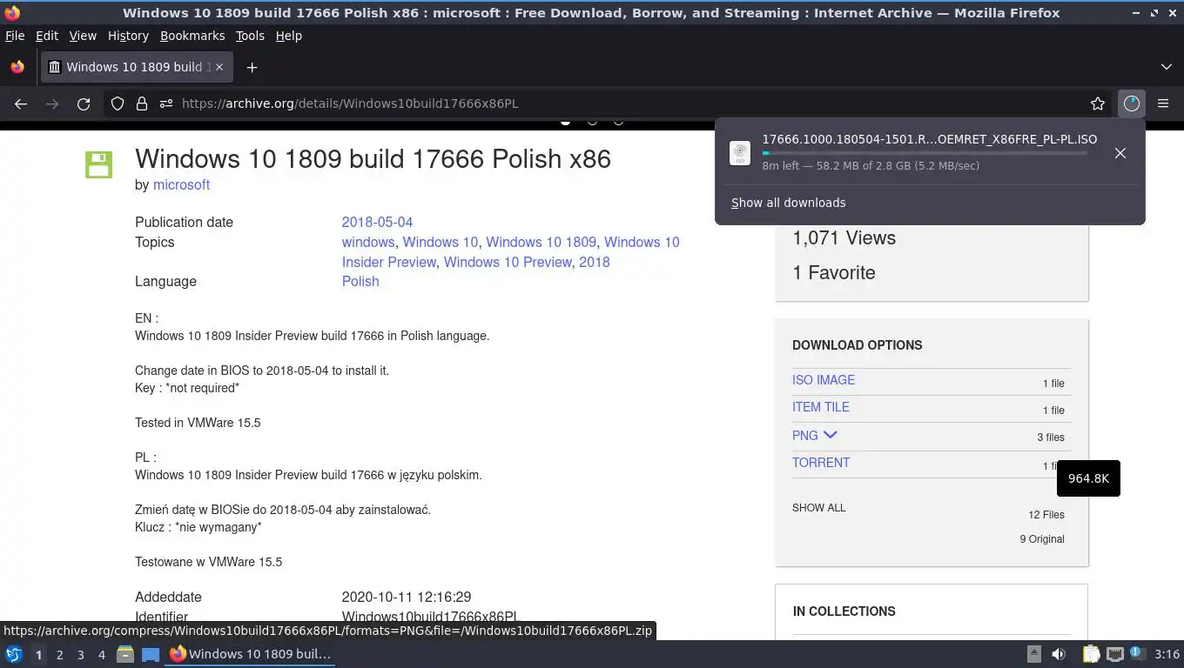Open the Help menu
Viewport: 1184px width, 668px height.
click(289, 36)
